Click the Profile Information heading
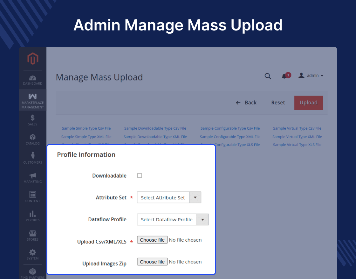 86,154
